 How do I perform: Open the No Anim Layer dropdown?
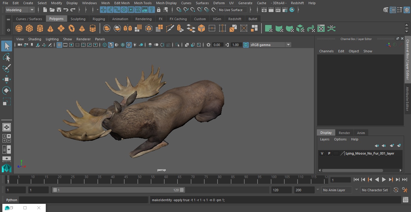(337, 190)
